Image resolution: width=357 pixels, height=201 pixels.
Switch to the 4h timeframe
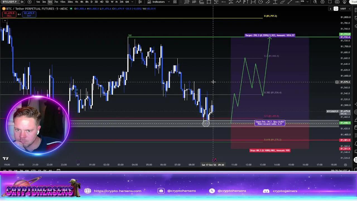point(81,2)
